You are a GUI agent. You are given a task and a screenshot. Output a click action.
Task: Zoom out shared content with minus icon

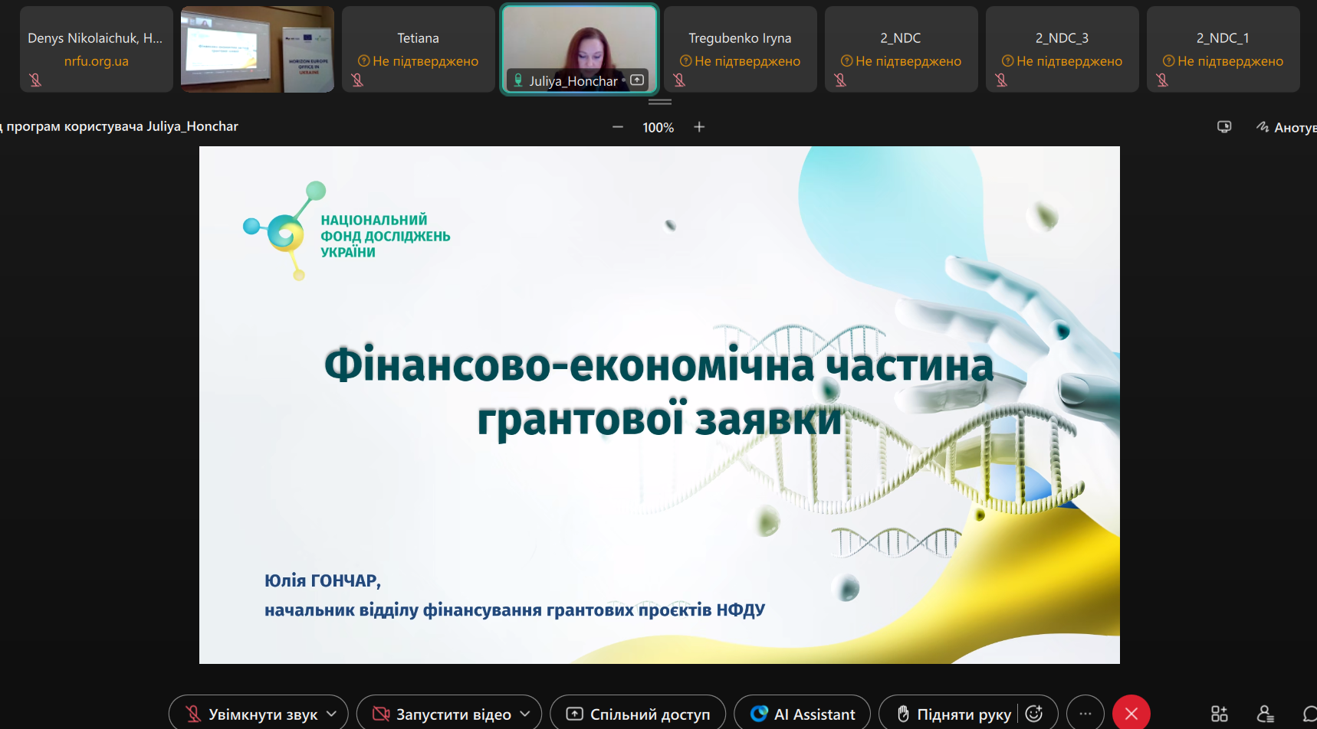[x=618, y=127]
